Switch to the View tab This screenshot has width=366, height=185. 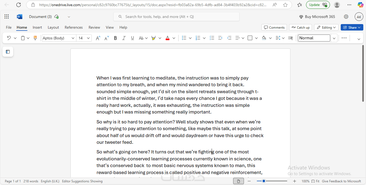click(110, 27)
